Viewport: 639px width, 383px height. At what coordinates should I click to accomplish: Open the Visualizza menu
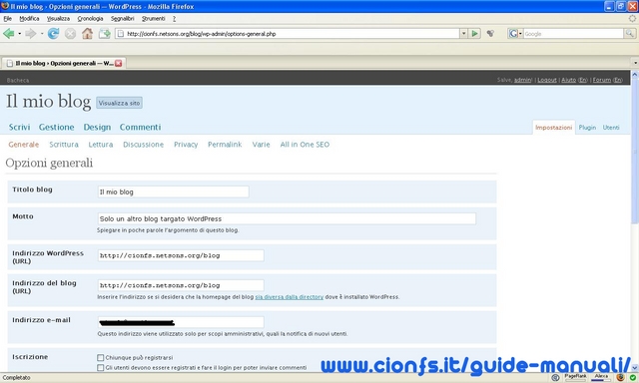click(x=58, y=18)
